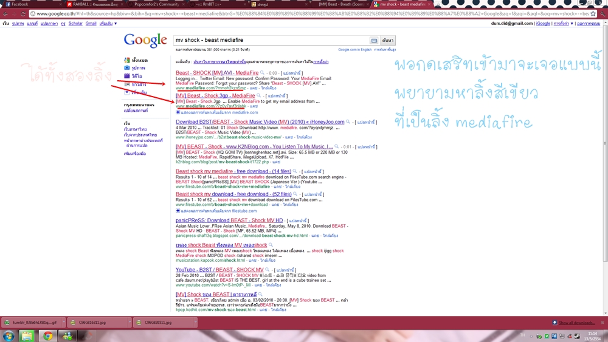
Task: Open Windows Live Messenger taskbar icon
Action: tap(67, 336)
